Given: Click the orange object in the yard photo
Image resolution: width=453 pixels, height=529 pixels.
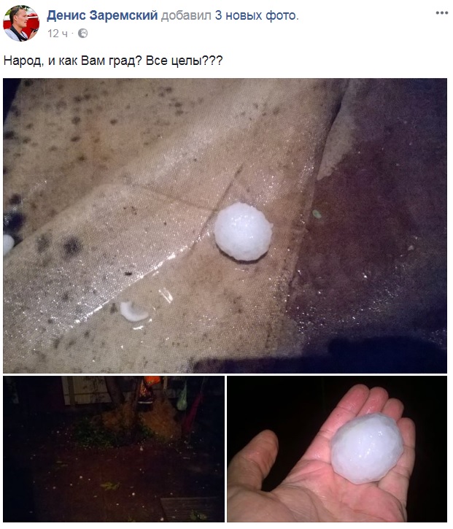Looking at the screenshot, I should pyautogui.click(x=152, y=381).
